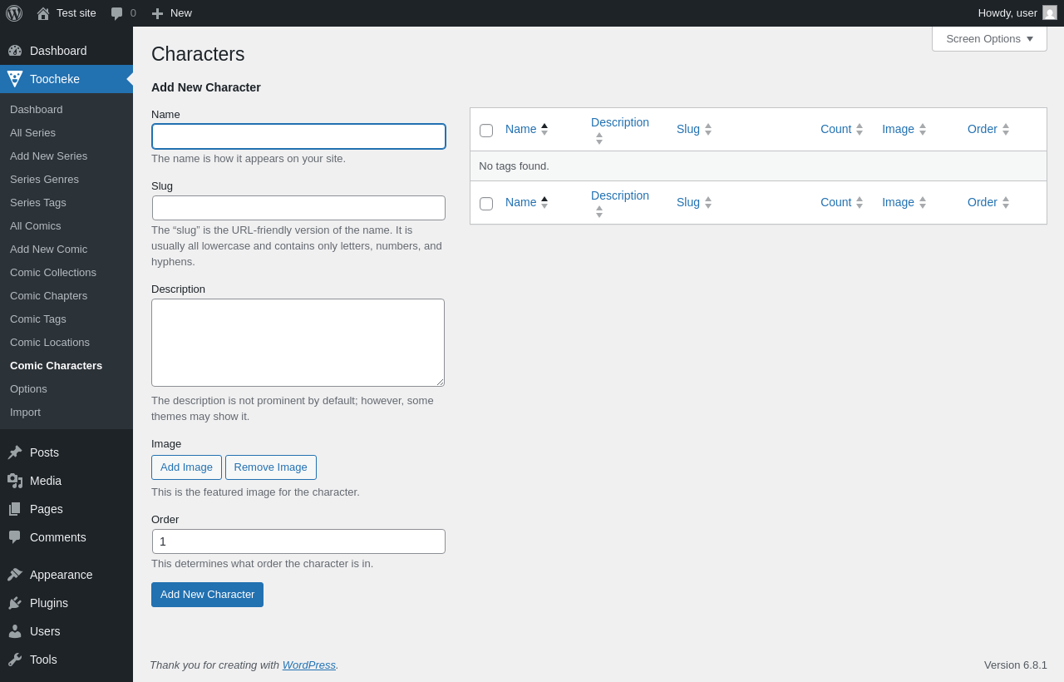This screenshot has height=682, width=1064.
Task: Click the Appearance paintbrush icon
Action: coord(15,575)
